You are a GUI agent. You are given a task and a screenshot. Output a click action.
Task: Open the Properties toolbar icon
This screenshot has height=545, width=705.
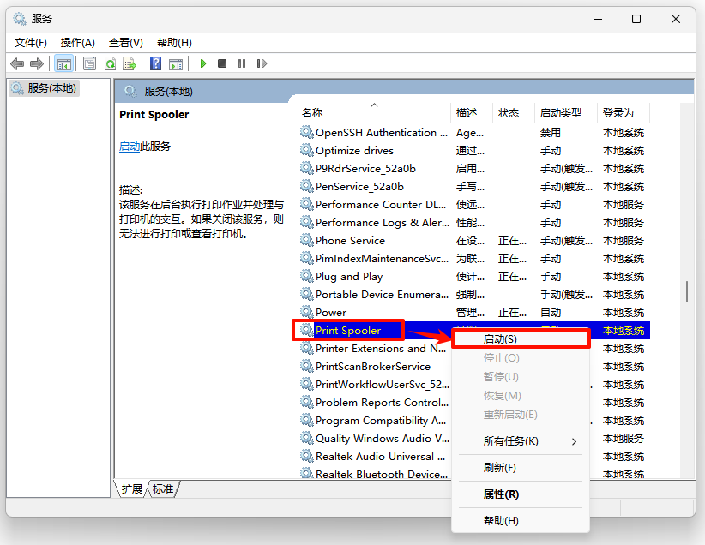89,63
